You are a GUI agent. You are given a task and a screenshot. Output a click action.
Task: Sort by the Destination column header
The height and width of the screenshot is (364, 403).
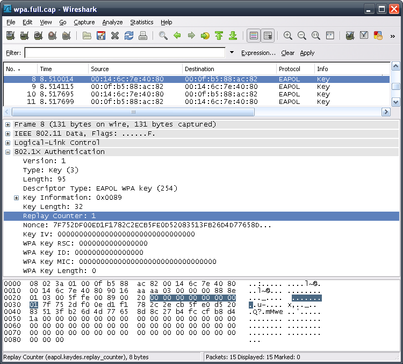click(230, 69)
